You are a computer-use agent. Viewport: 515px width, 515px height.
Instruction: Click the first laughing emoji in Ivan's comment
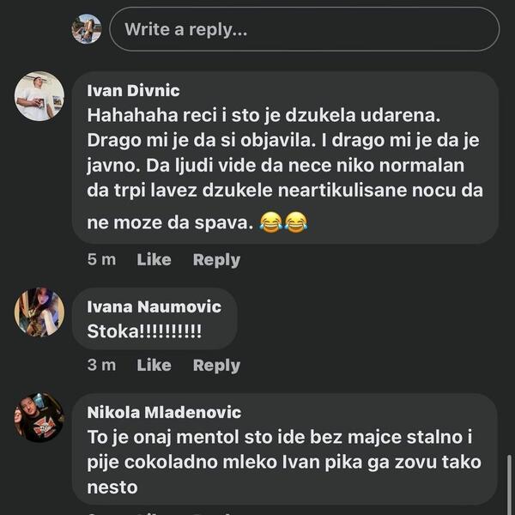click(271, 224)
